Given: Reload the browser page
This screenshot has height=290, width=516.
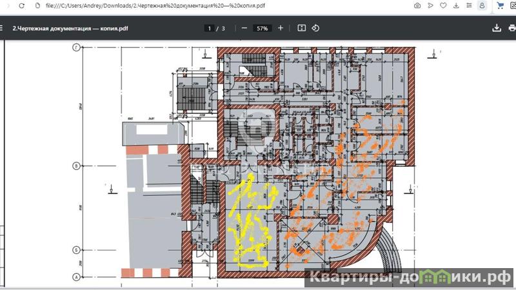Looking at the screenshot, I should coord(22,6).
